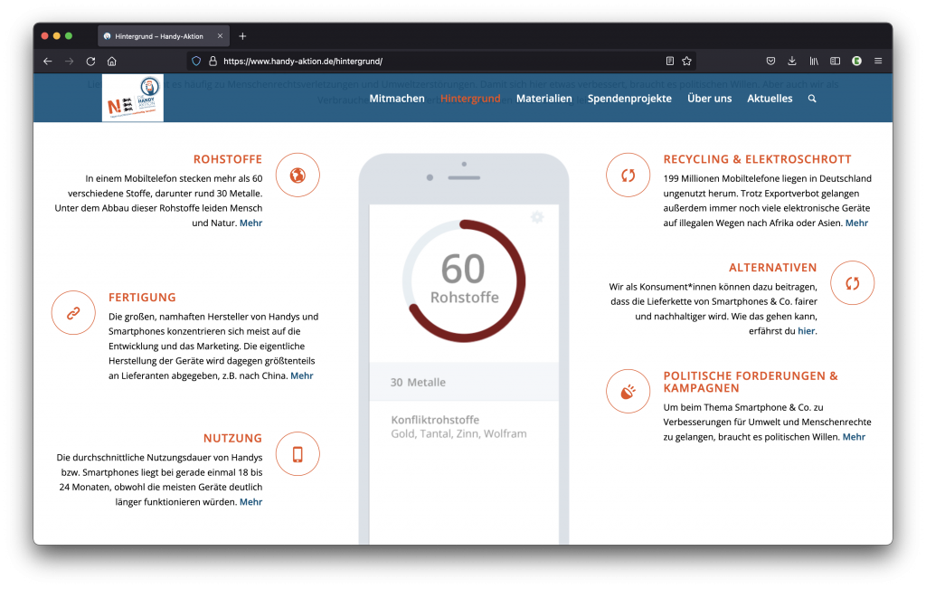The width and height of the screenshot is (926, 589).
Task: Click the plug icon for Politische Forderungen
Action: [628, 391]
